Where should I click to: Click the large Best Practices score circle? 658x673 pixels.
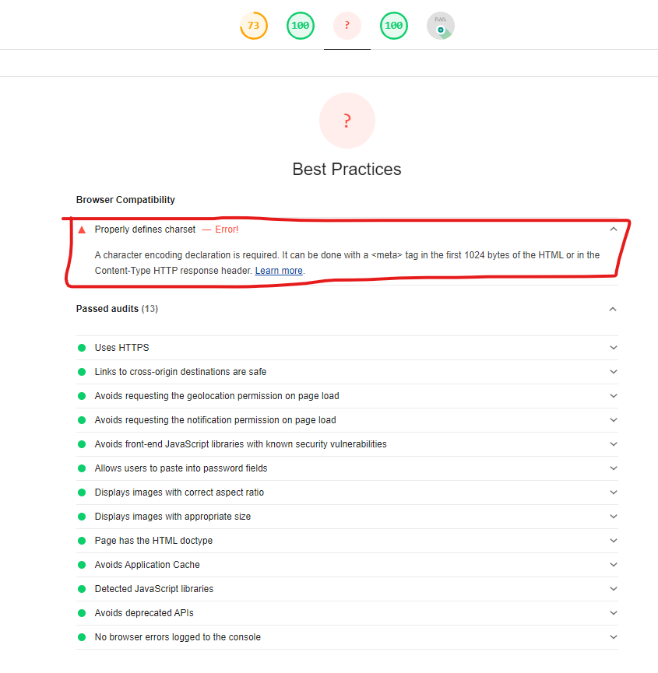pos(347,121)
